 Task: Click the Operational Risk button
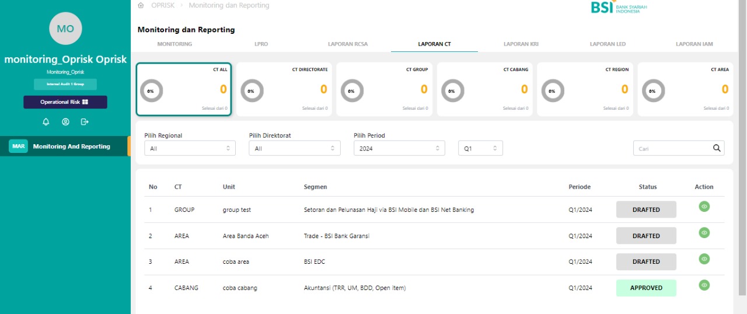click(65, 102)
